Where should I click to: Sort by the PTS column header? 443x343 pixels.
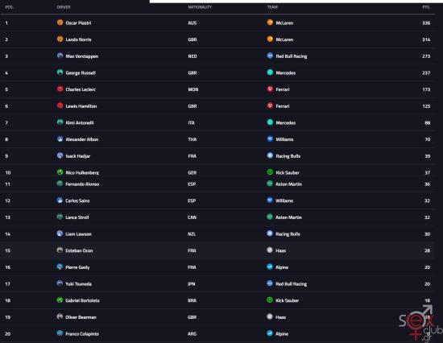coord(426,7)
